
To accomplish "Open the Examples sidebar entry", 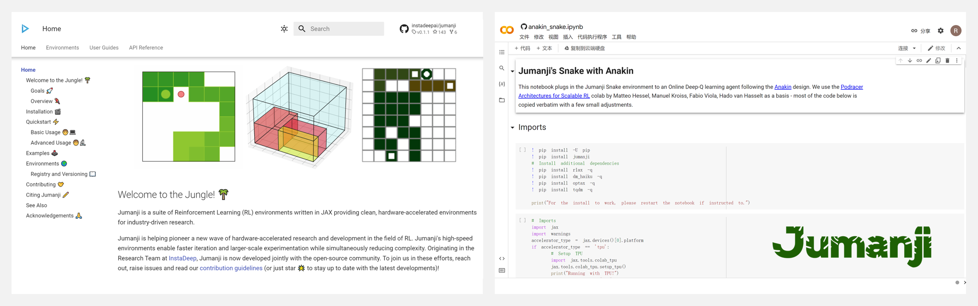I will click(42, 153).
